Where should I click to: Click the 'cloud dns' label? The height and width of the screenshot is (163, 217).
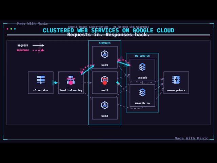41,90
